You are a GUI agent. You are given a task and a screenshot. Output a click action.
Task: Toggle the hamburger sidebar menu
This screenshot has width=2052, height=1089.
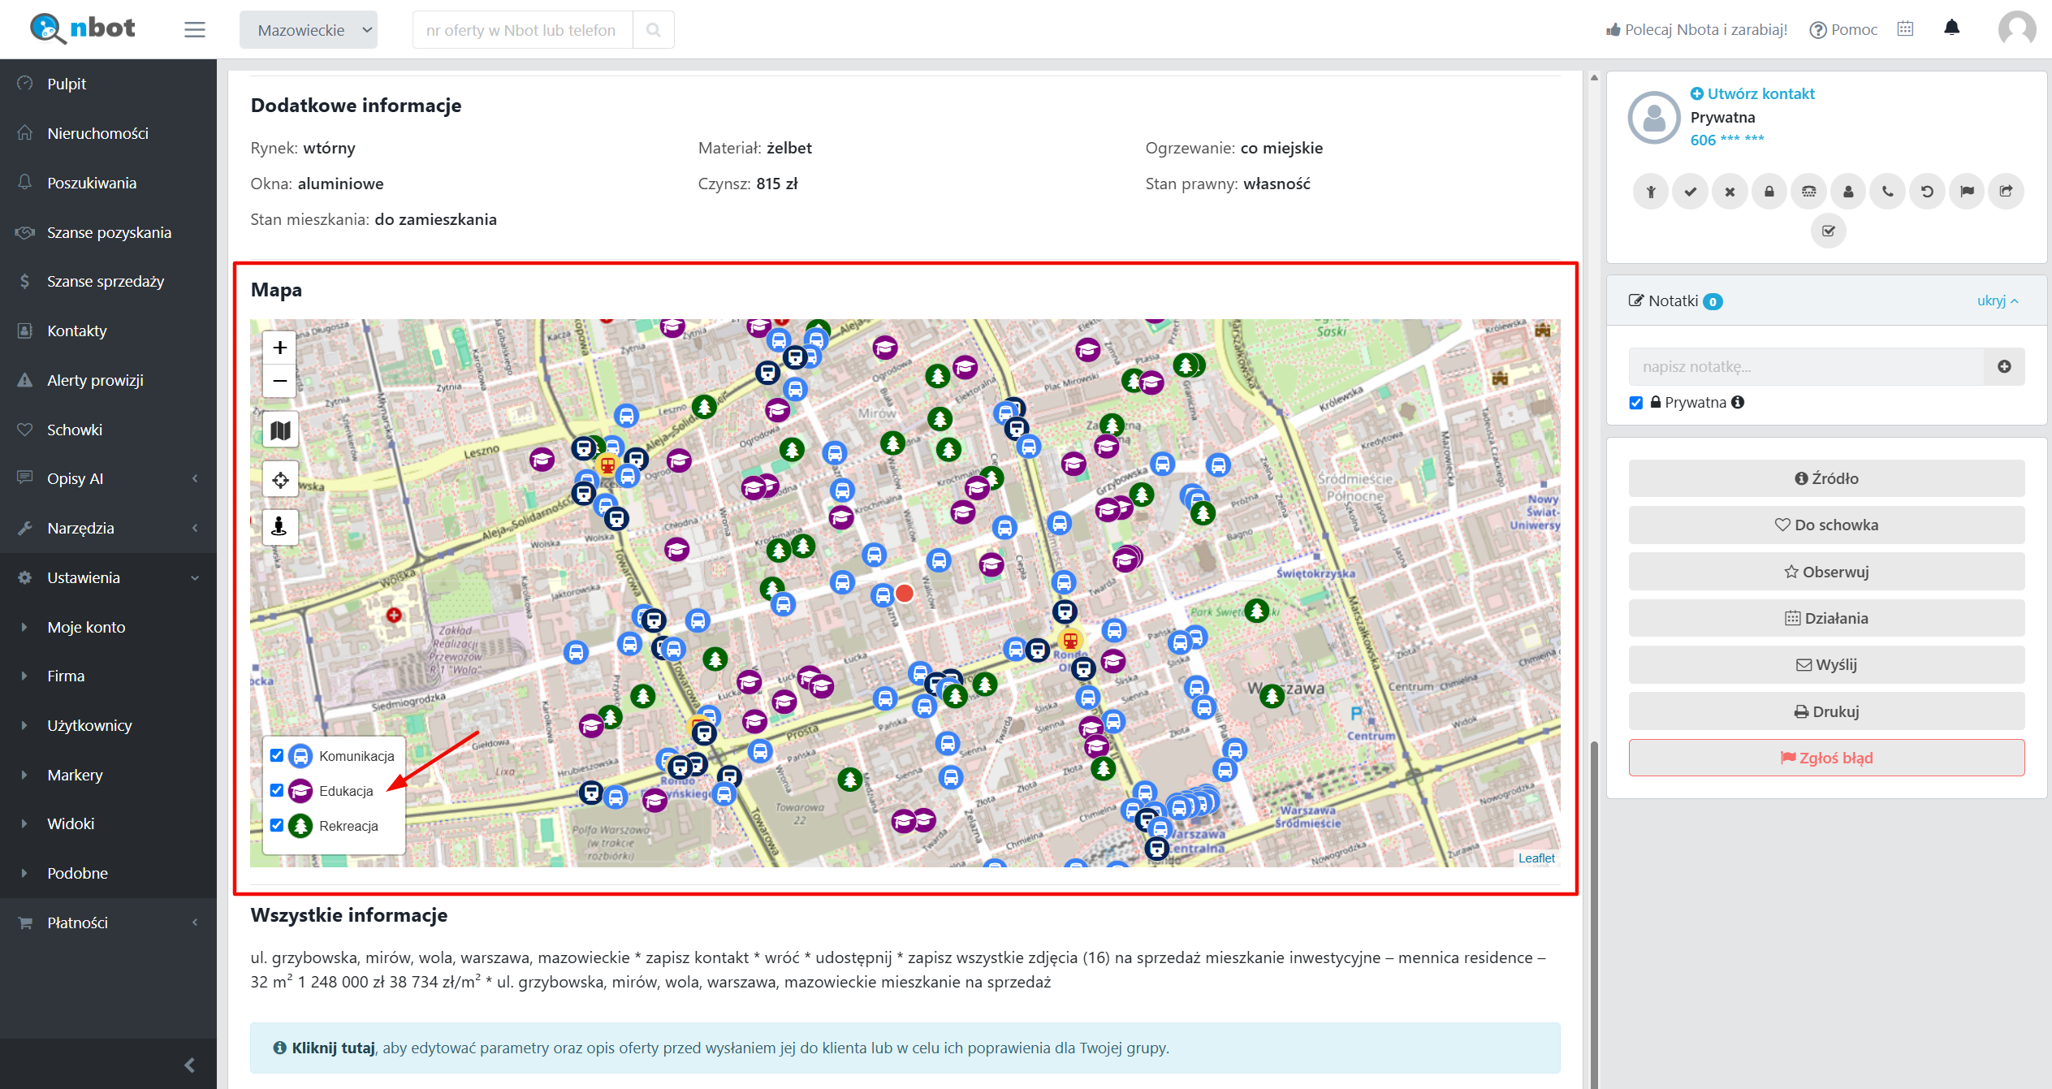point(194,30)
